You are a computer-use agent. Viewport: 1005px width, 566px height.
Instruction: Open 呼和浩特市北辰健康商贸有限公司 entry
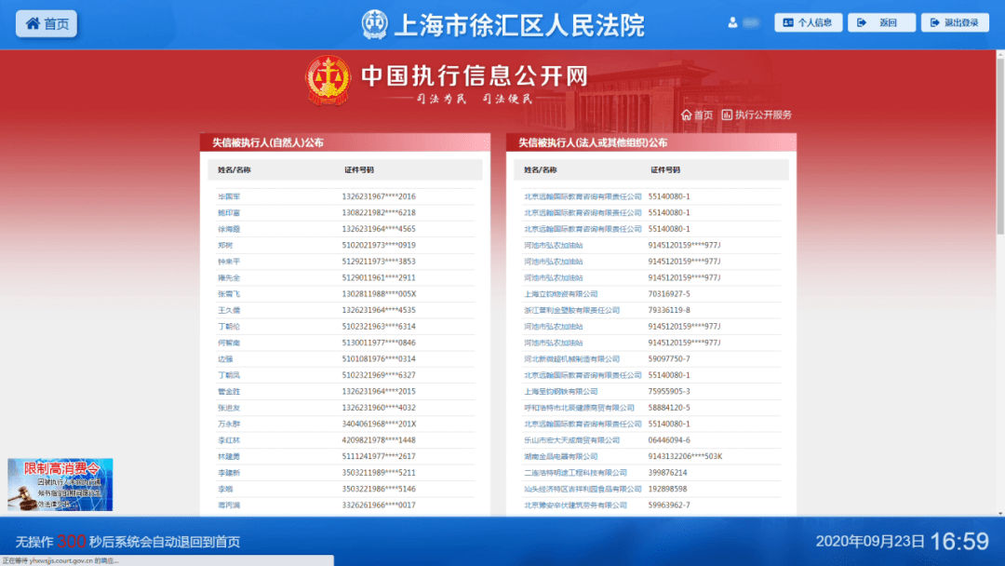coord(579,408)
